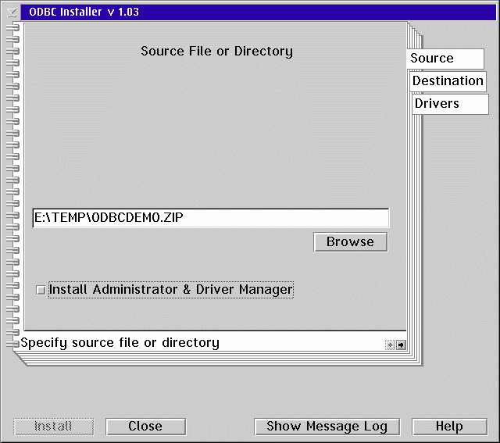Click the Install Administrator & Driver Manager label text
Viewport: 500px width, 443px height.
[170, 290]
